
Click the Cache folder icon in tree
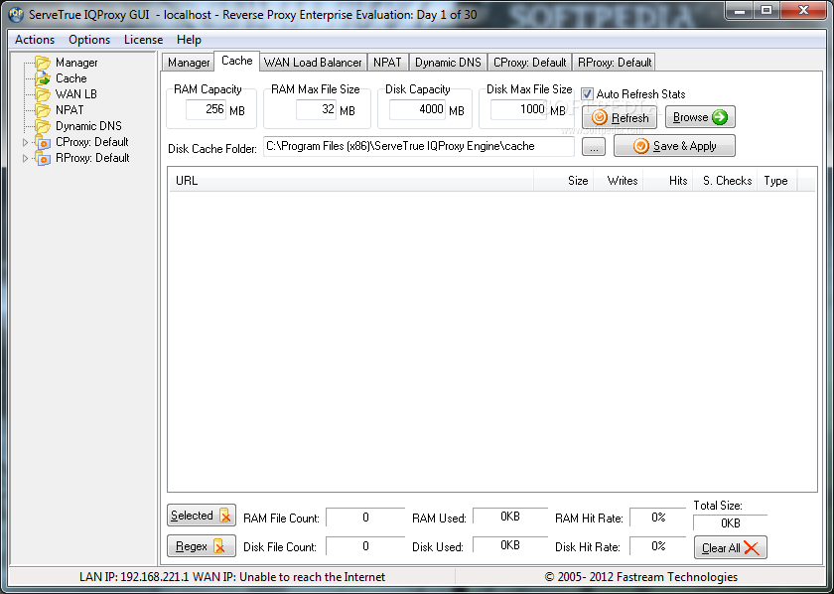tap(43, 78)
